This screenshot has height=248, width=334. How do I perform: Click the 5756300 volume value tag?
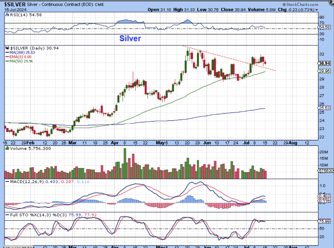point(326,171)
